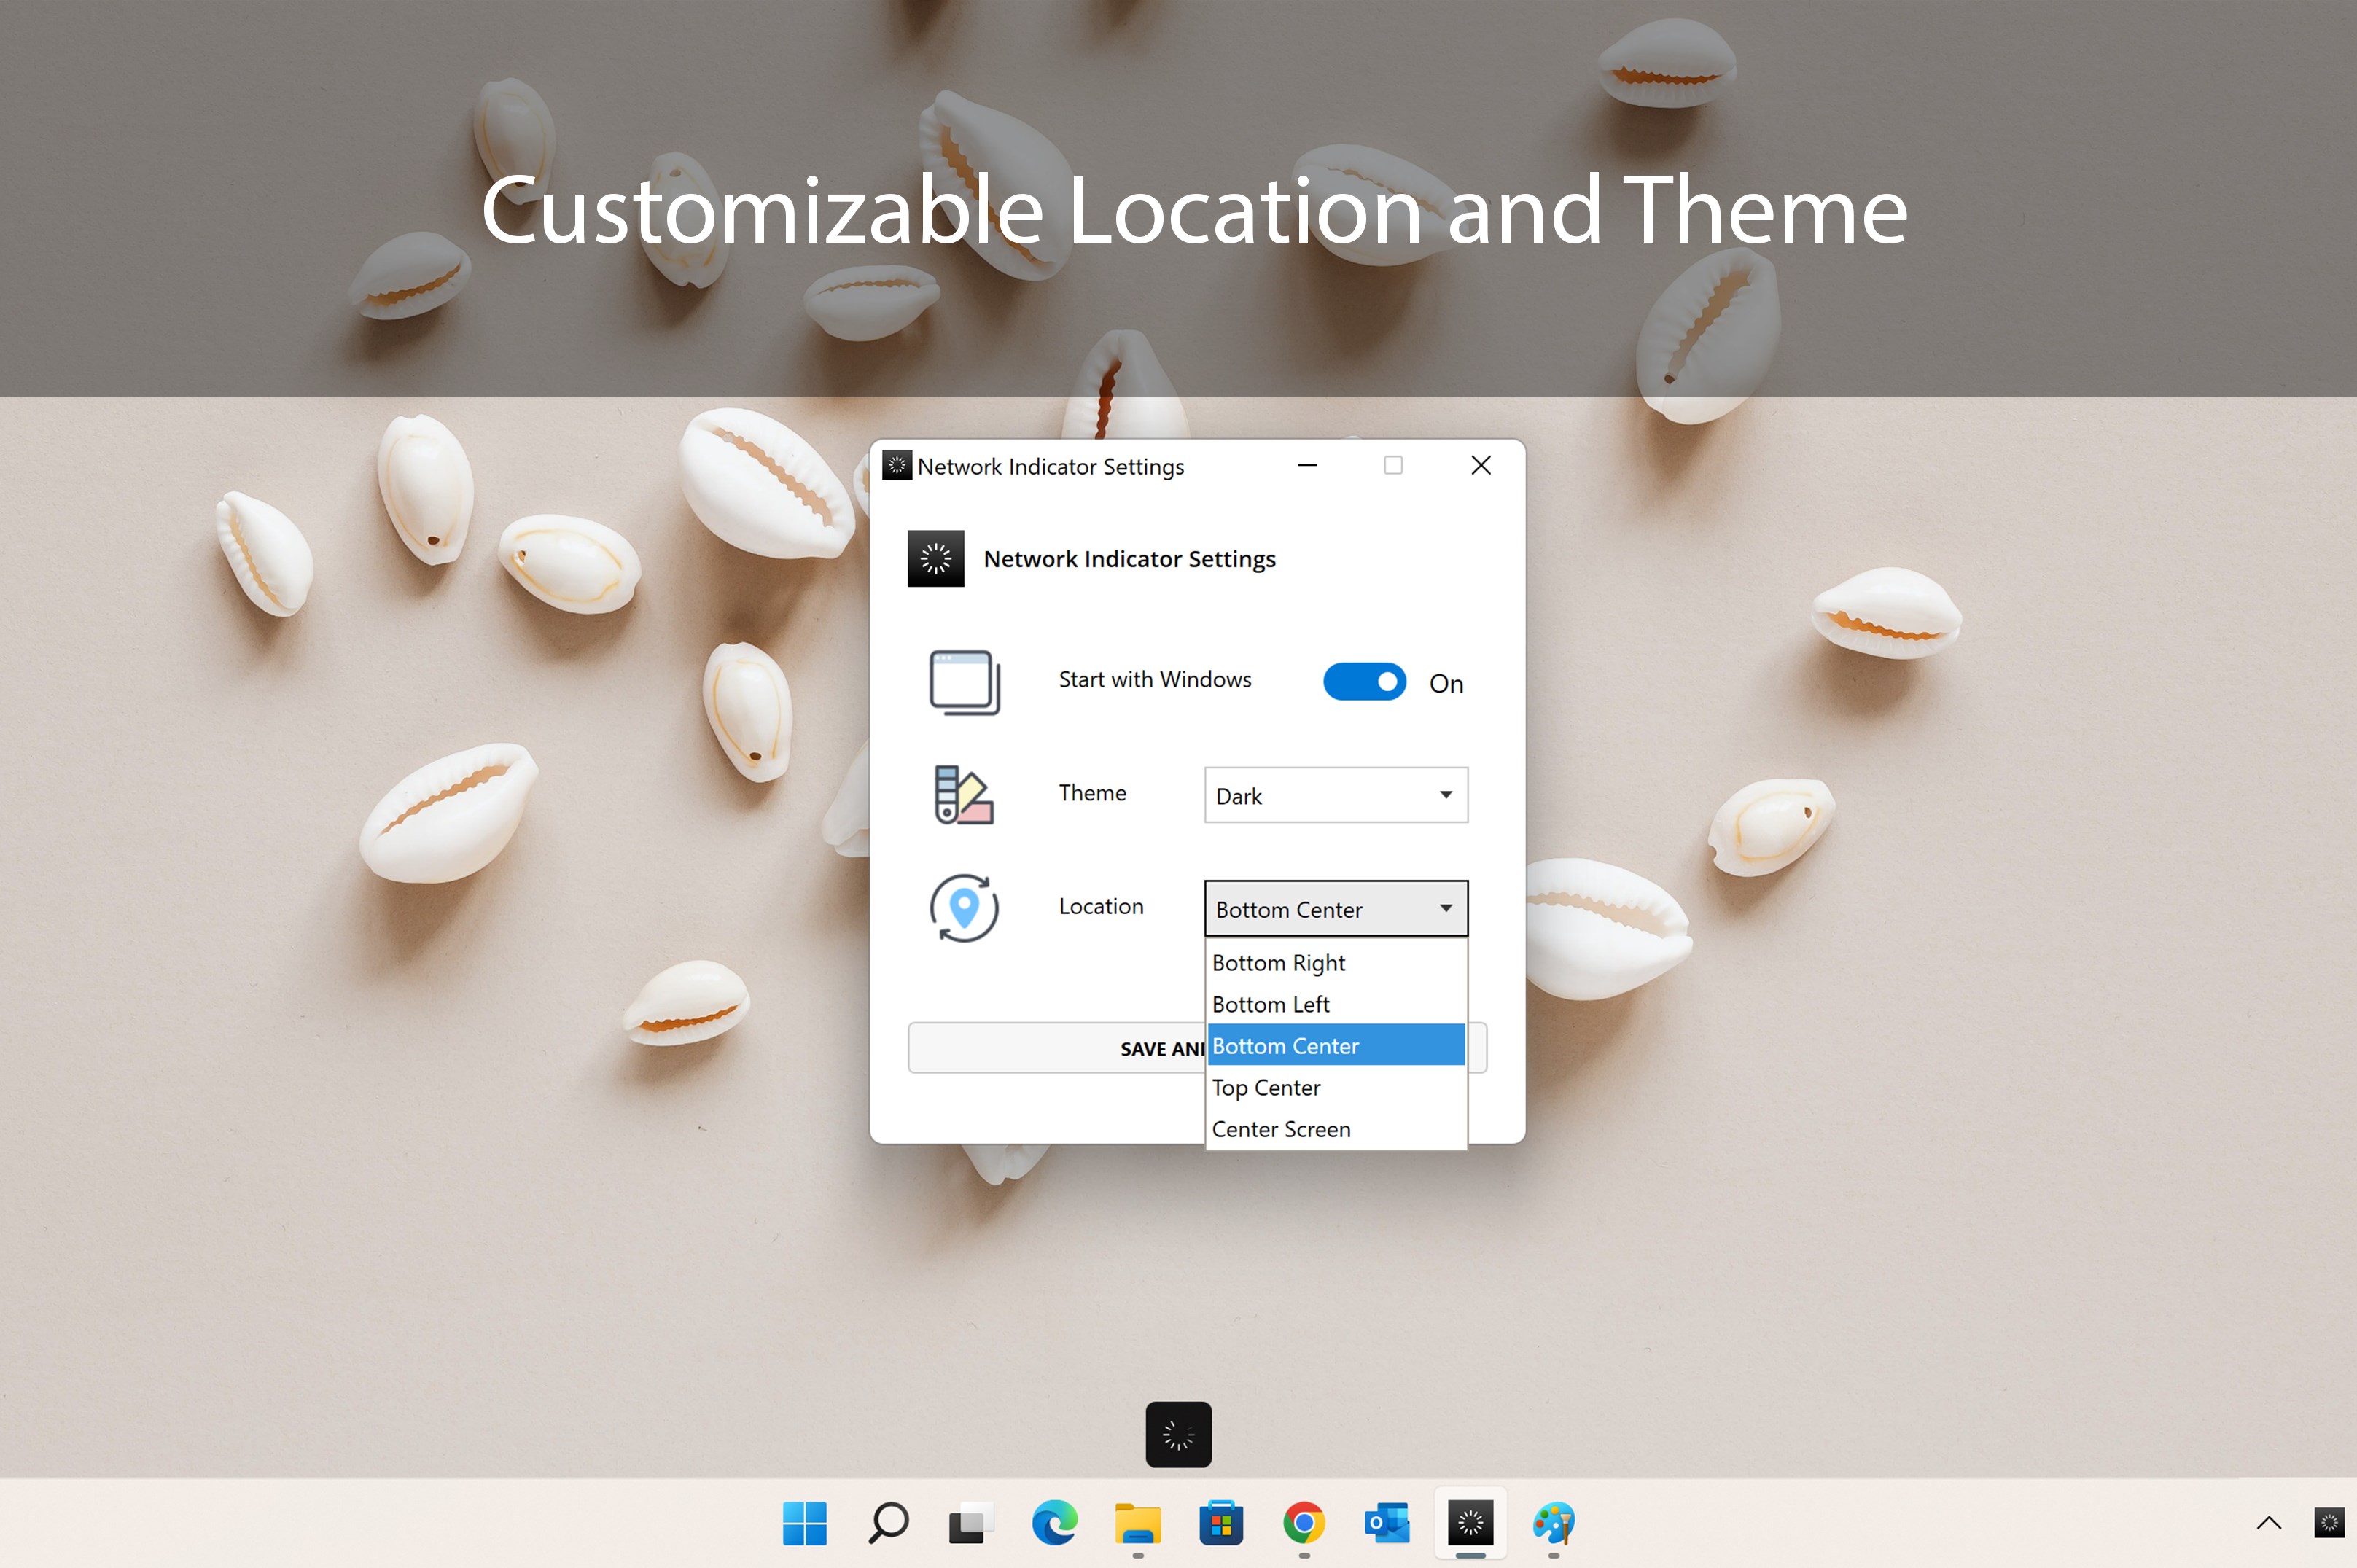Image resolution: width=2357 pixels, height=1568 pixels.
Task: Click the Paint app taskbar icon
Action: coord(1553,1523)
